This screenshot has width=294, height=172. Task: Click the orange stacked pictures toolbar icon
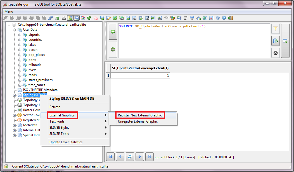[x=172, y=18]
